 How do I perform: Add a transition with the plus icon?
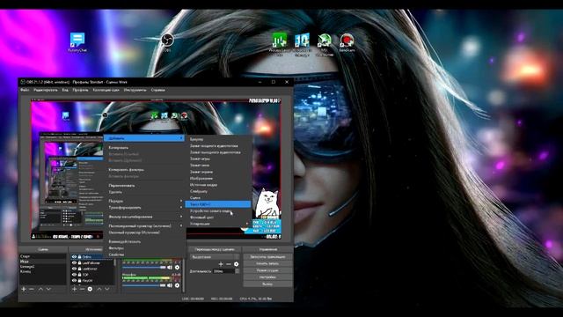coord(221,264)
